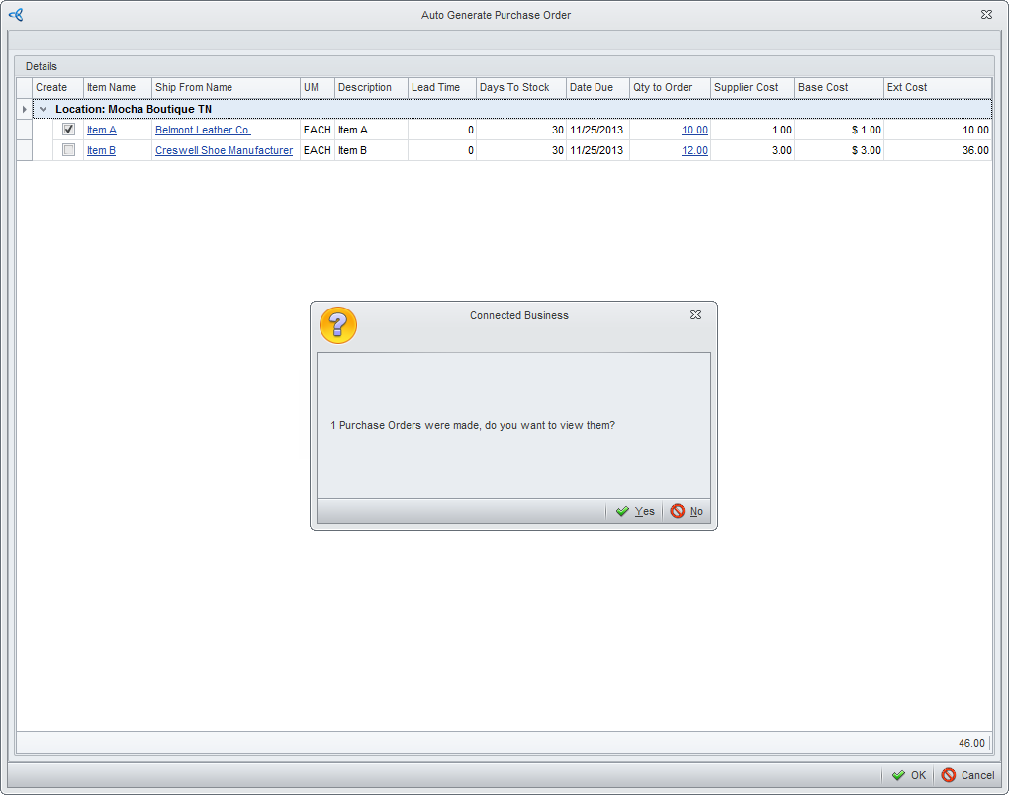Click the Supplier Cost column header

(x=753, y=87)
